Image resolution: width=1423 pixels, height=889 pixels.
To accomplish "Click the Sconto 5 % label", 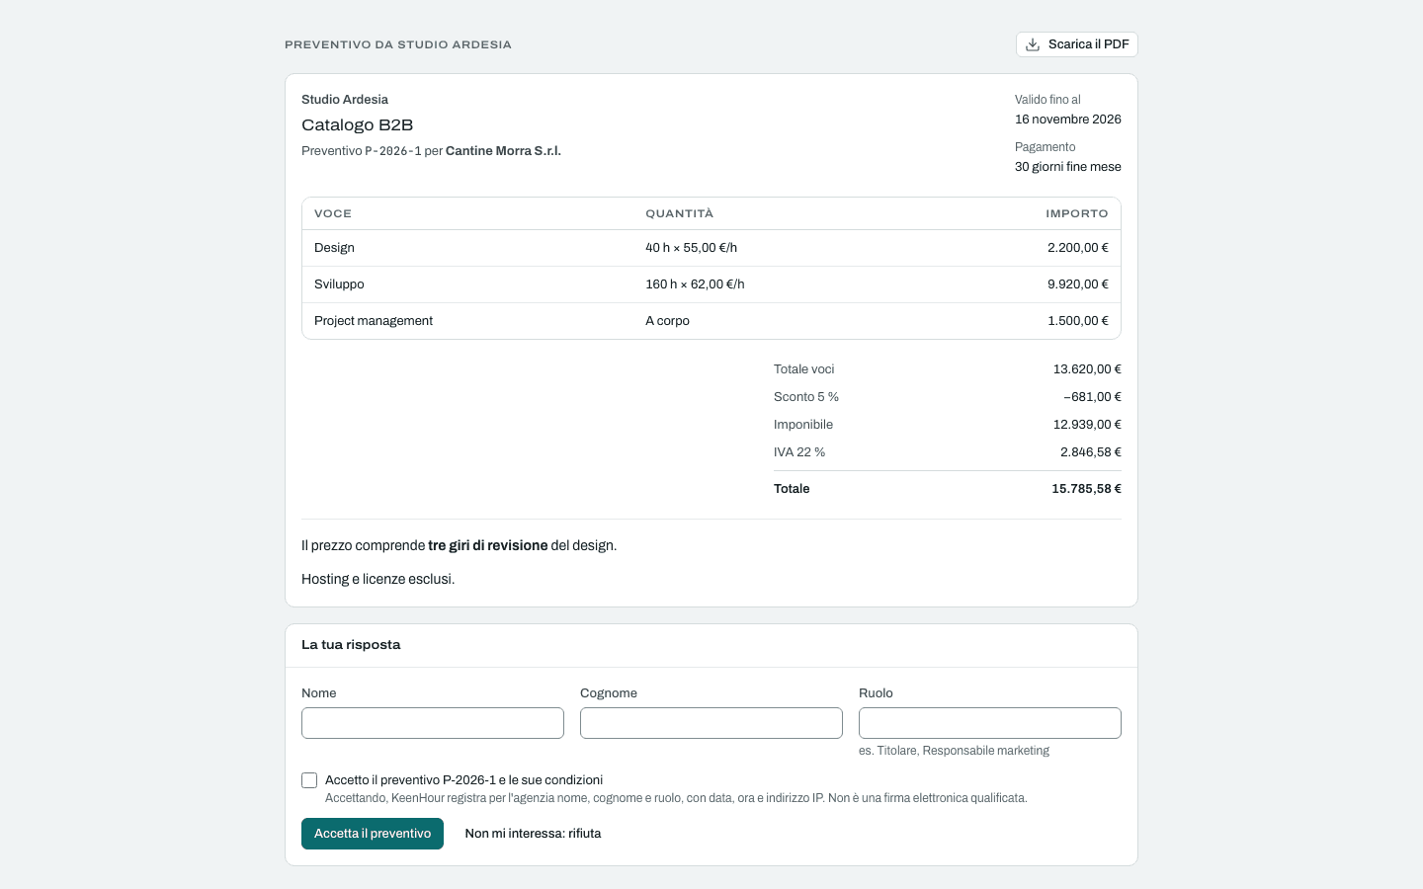I will [806, 397].
